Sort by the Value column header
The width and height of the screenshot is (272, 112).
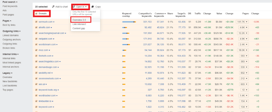point(219,14)
